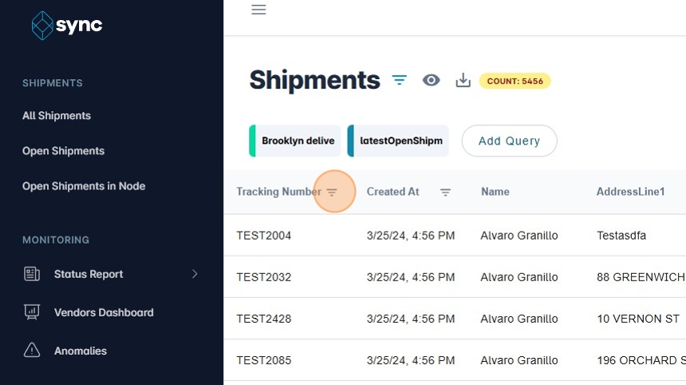
Task: Open the Open Shipments page
Action: [63, 151]
